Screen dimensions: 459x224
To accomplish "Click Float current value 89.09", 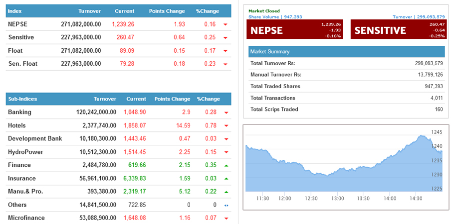I will (x=127, y=51).
